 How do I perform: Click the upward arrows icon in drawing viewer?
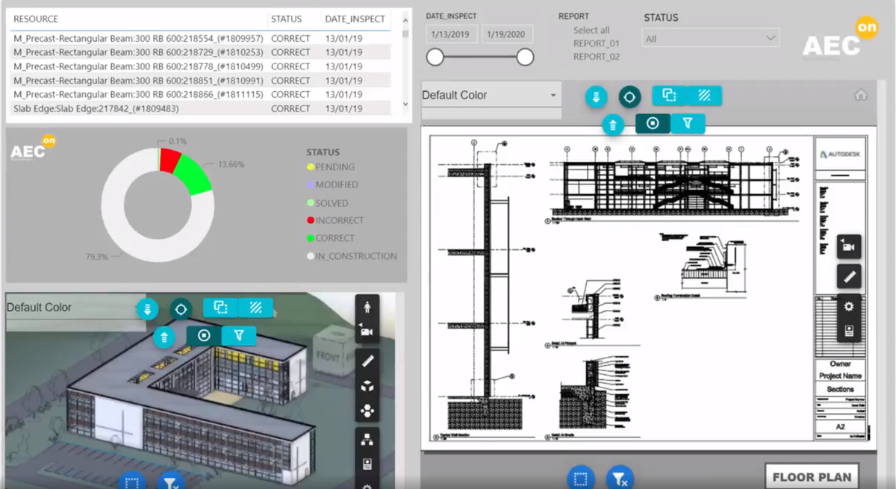(613, 125)
